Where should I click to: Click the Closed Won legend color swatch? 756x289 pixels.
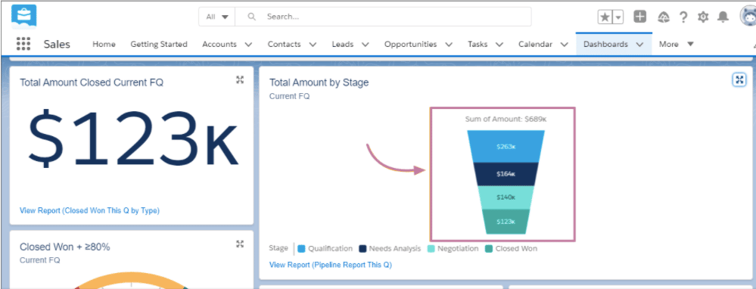click(x=489, y=249)
